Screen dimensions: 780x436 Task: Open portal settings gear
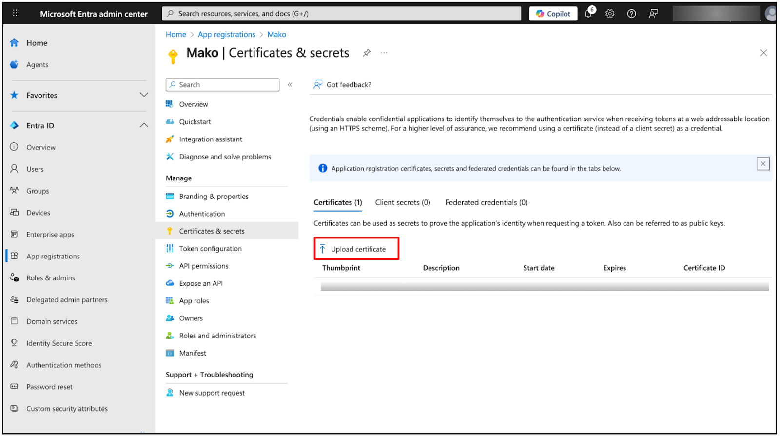pyautogui.click(x=610, y=14)
